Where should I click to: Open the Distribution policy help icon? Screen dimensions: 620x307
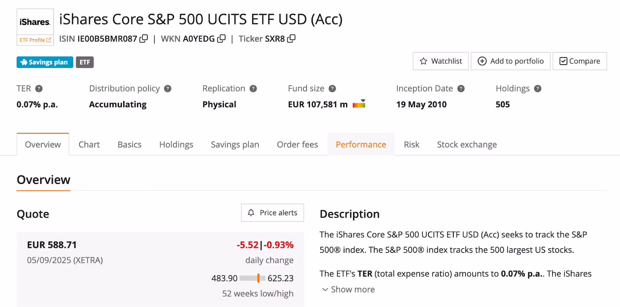pos(168,89)
